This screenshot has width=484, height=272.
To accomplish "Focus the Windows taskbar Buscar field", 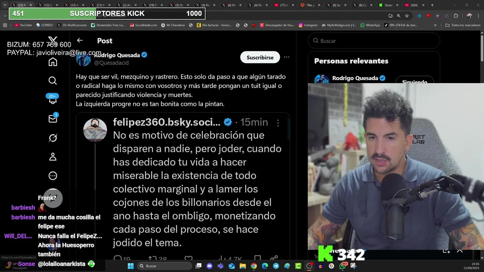I will pos(164,266).
